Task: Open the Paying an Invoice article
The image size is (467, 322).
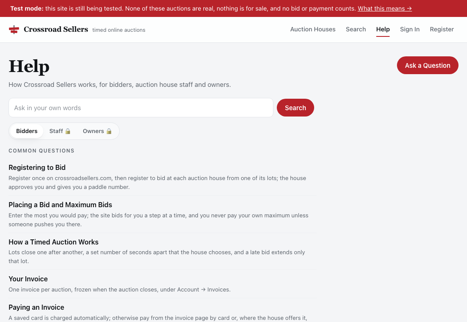Action: 37,307
